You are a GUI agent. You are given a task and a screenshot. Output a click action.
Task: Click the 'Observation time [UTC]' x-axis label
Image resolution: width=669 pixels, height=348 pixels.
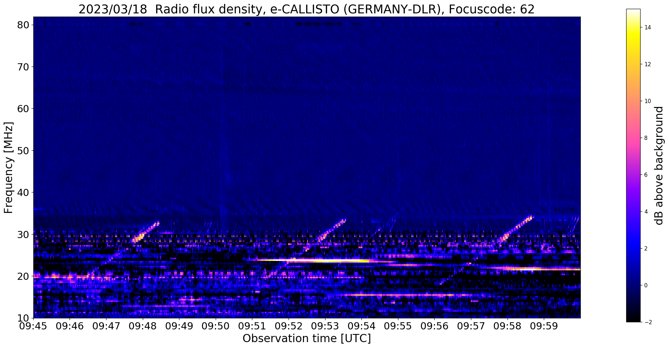click(x=307, y=339)
